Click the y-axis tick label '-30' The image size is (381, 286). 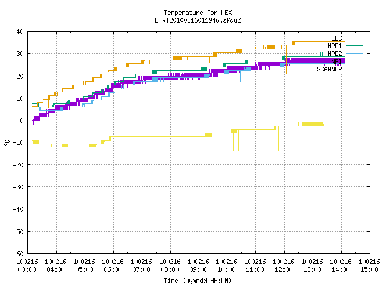click(x=18, y=187)
